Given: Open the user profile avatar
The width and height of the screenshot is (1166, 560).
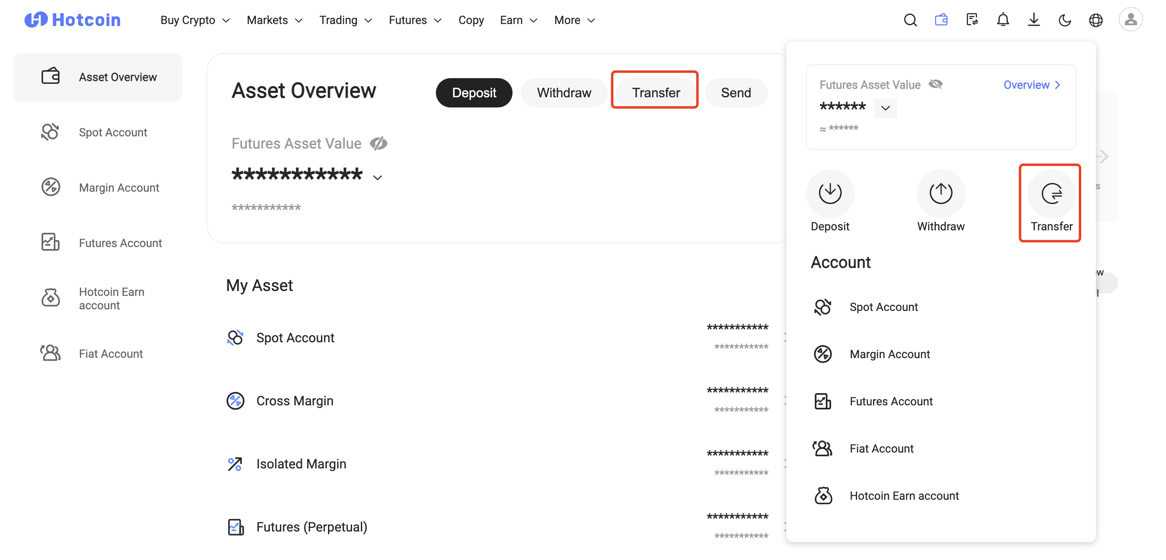Looking at the screenshot, I should 1130,20.
